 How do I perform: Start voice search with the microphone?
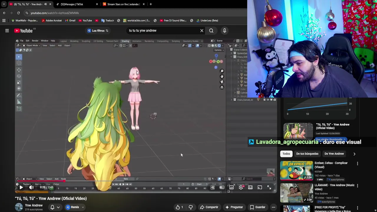[x=224, y=31]
